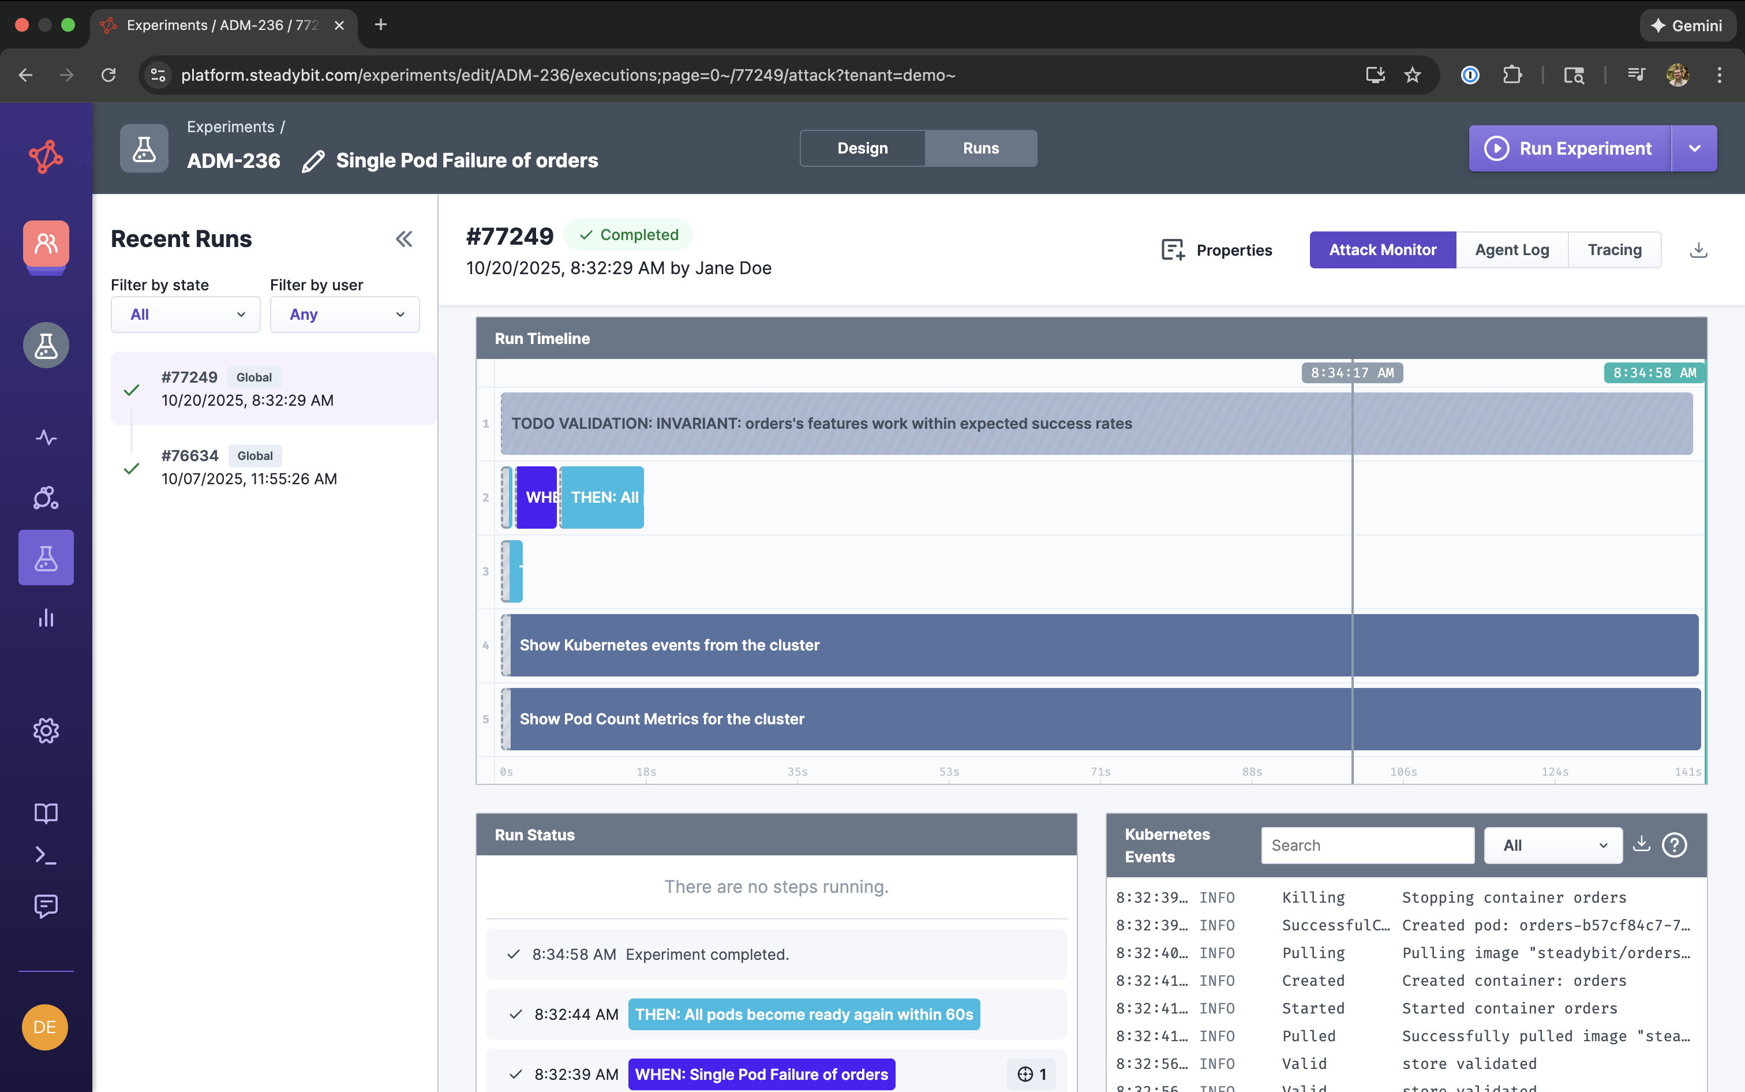The height and width of the screenshot is (1092, 1745).
Task: Click the Kubernetes Events search field
Action: tap(1366, 846)
